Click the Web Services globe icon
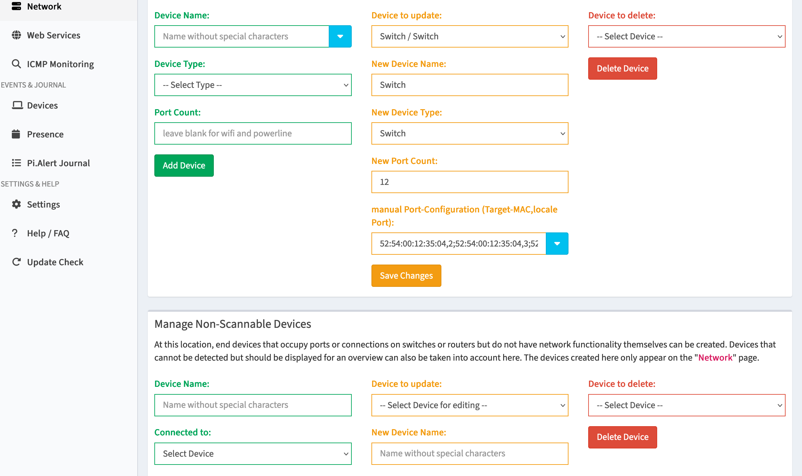 click(16, 35)
